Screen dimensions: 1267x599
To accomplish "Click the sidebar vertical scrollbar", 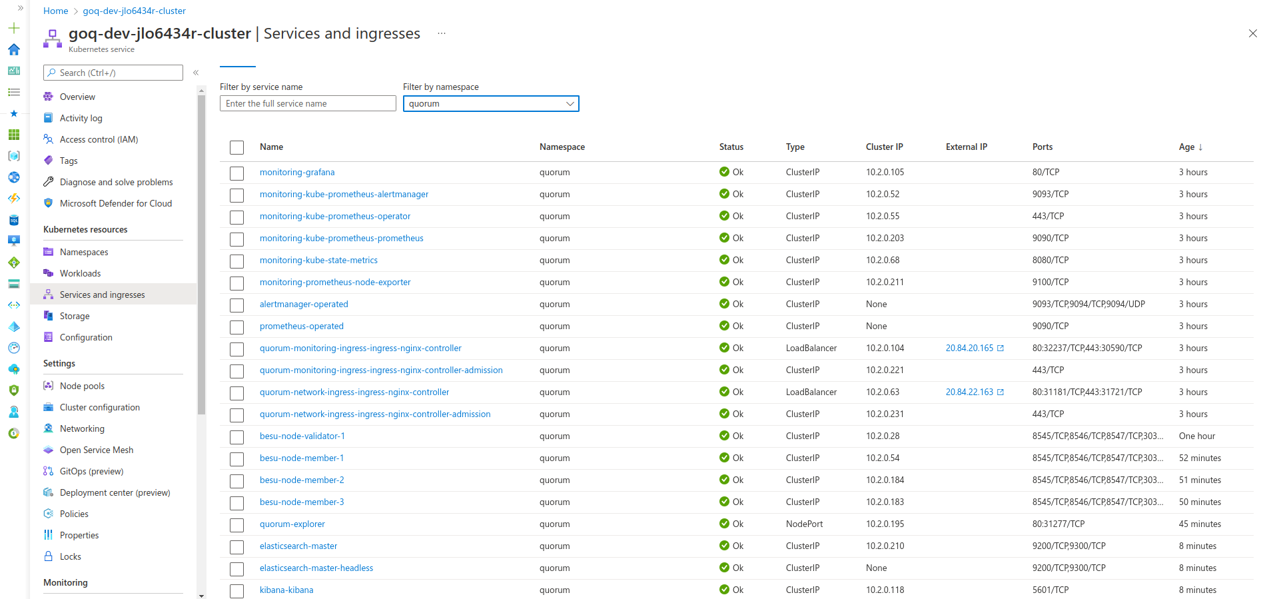I will coord(201,253).
